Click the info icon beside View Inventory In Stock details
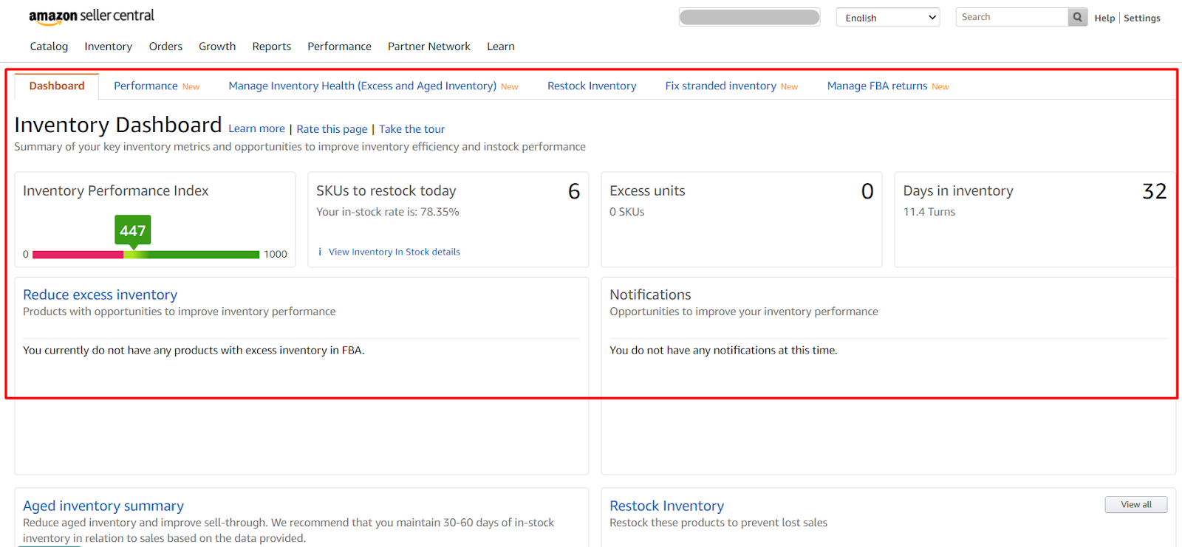1182x547 pixels. pyautogui.click(x=320, y=252)
